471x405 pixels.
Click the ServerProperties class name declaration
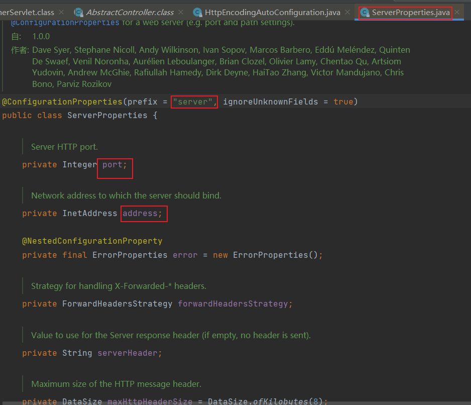coord(107,115)
